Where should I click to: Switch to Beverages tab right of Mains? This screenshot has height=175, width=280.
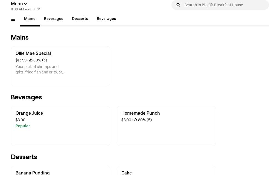54,19
